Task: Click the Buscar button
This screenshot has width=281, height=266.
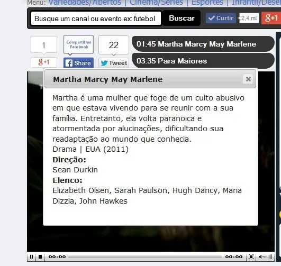Action: (182, 18)
